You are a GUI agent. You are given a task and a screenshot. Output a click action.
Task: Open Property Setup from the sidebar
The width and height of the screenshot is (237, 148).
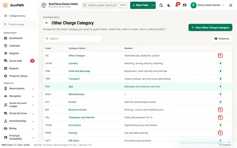(x=19, y=76)
